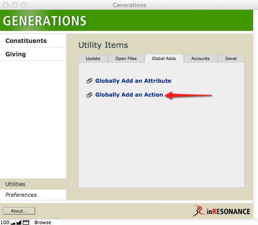Click the window close button
258x225 pixels.
[6, 5]
